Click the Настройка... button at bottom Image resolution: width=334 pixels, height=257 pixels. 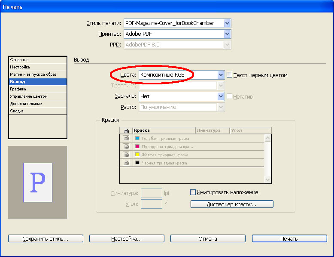click(x=127, y=238)
